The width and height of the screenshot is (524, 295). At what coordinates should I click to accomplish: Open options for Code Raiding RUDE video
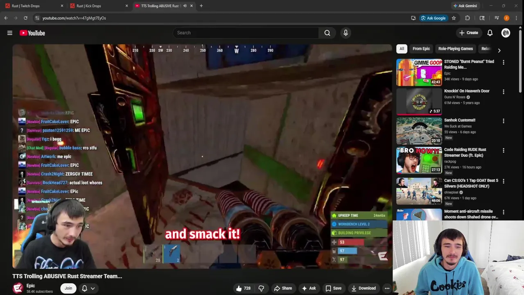(504, 150)
